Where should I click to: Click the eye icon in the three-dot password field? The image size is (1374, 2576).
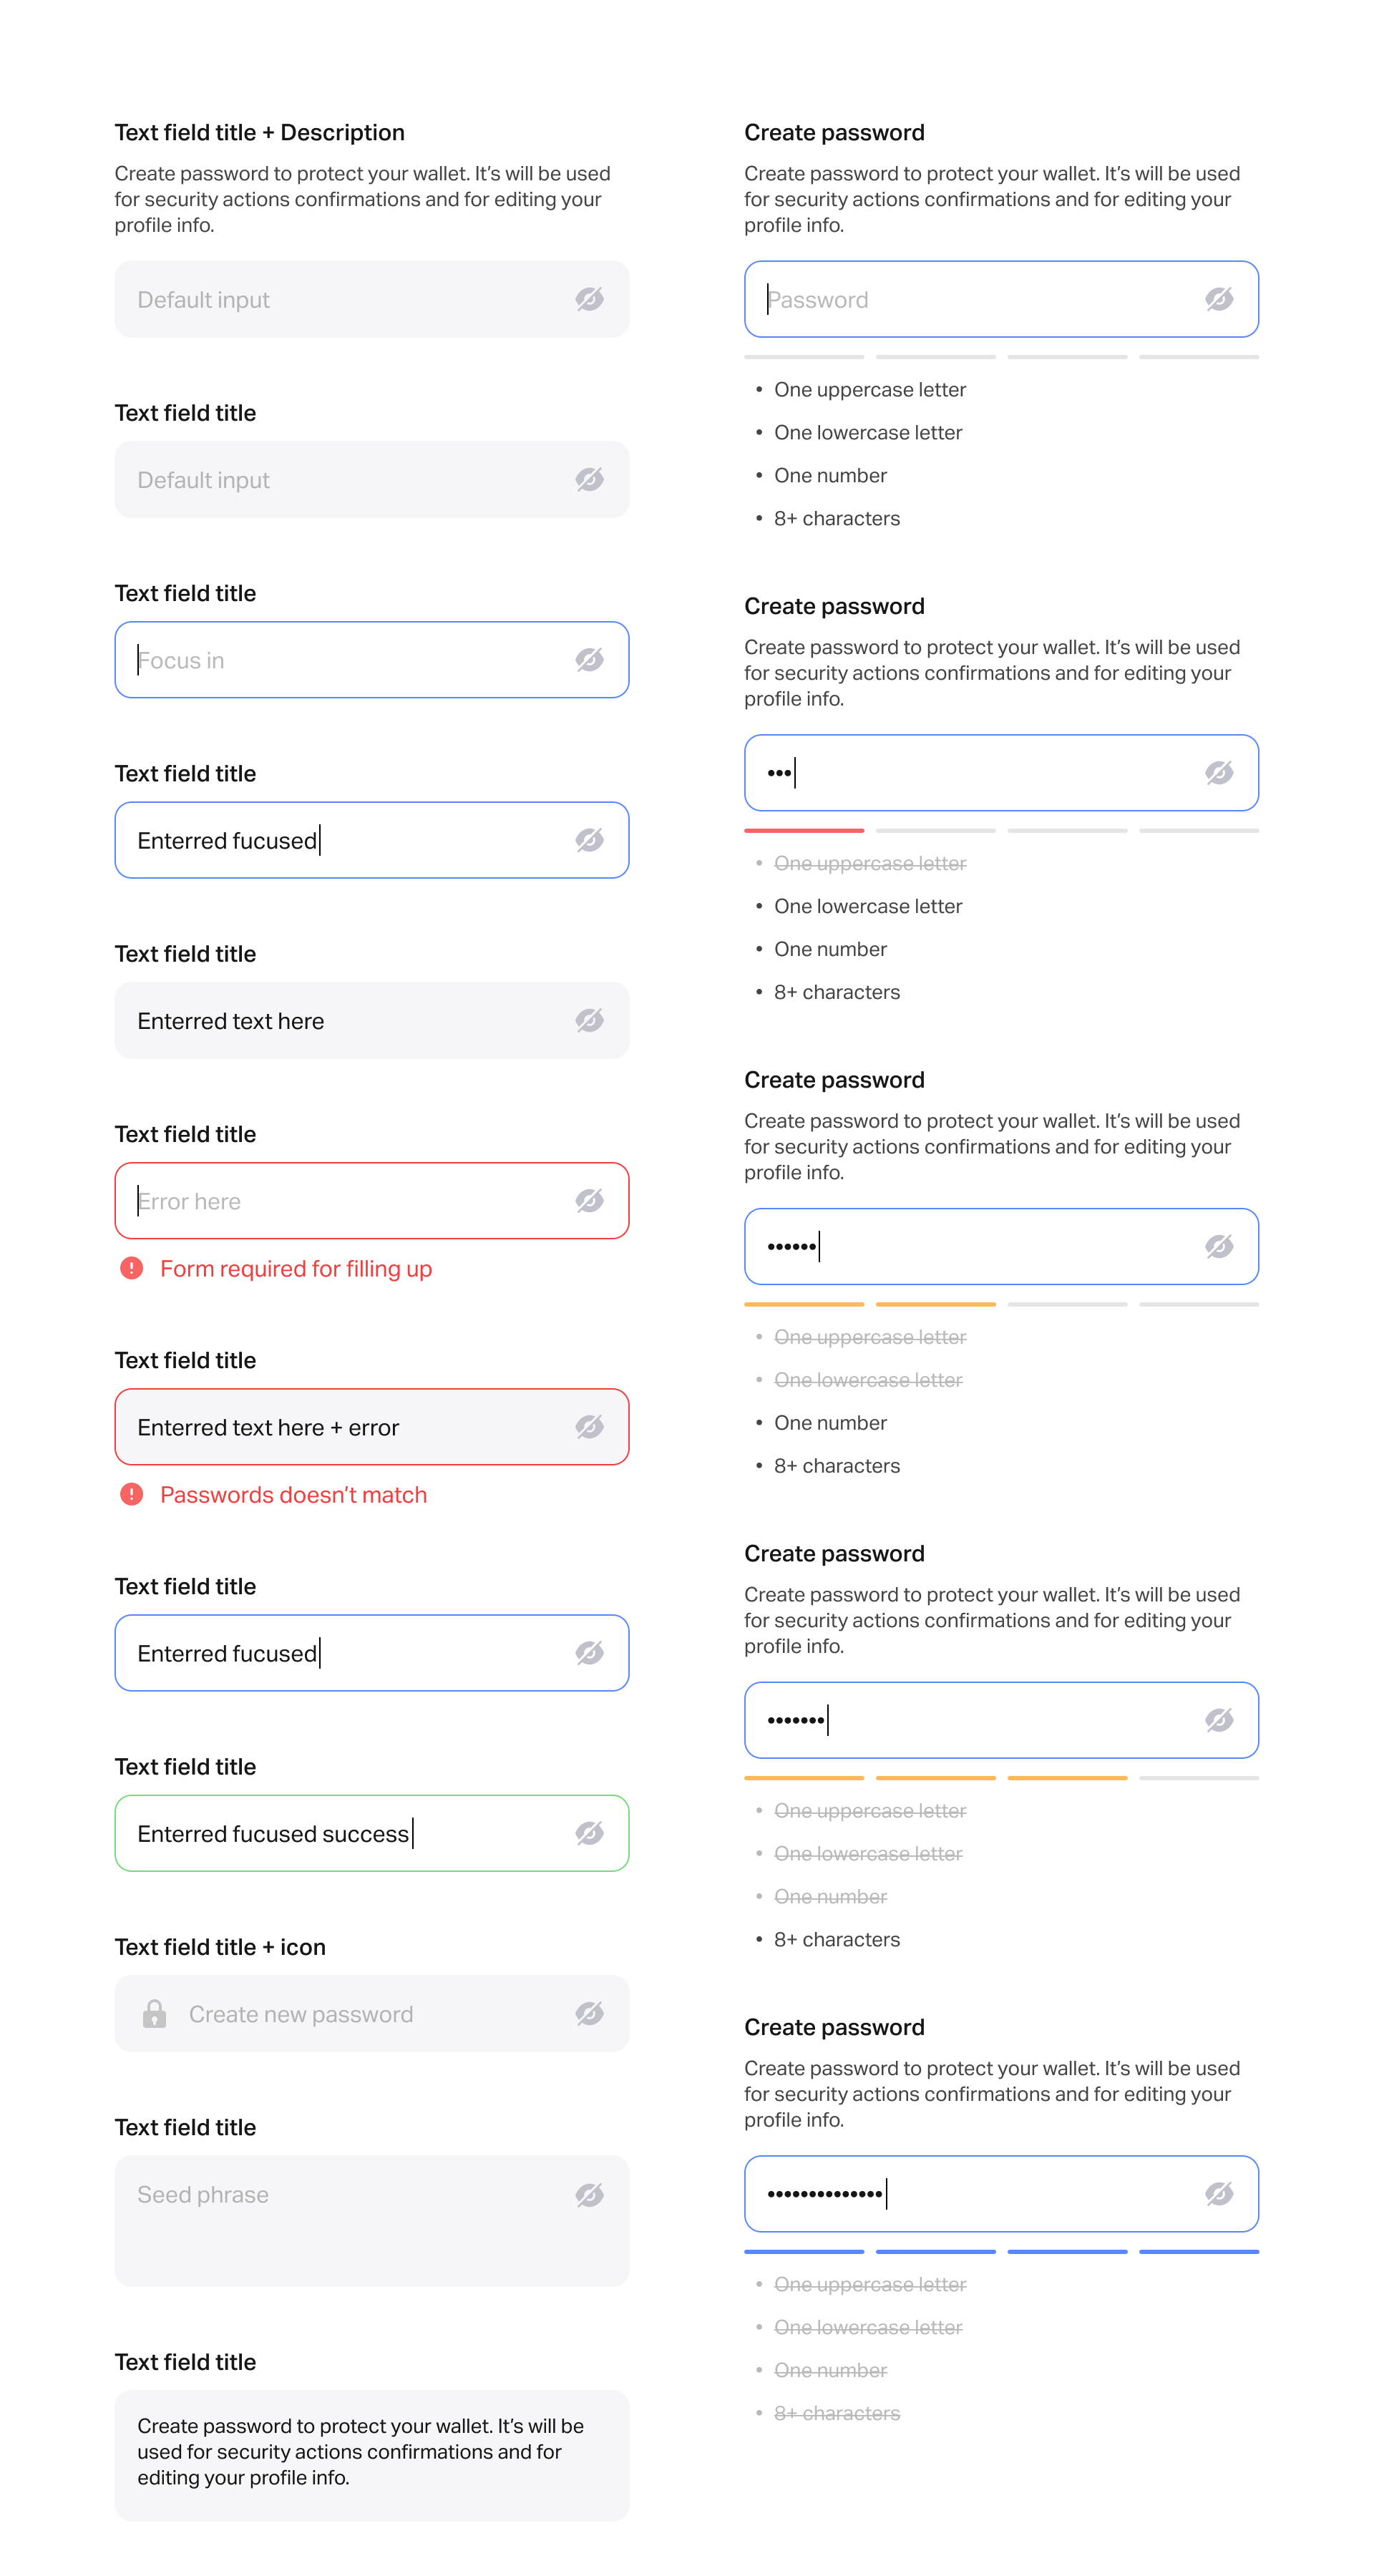pos(1219,772)
